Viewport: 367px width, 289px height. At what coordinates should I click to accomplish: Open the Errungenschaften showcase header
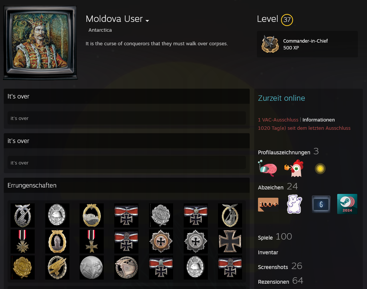click(127, 185)
